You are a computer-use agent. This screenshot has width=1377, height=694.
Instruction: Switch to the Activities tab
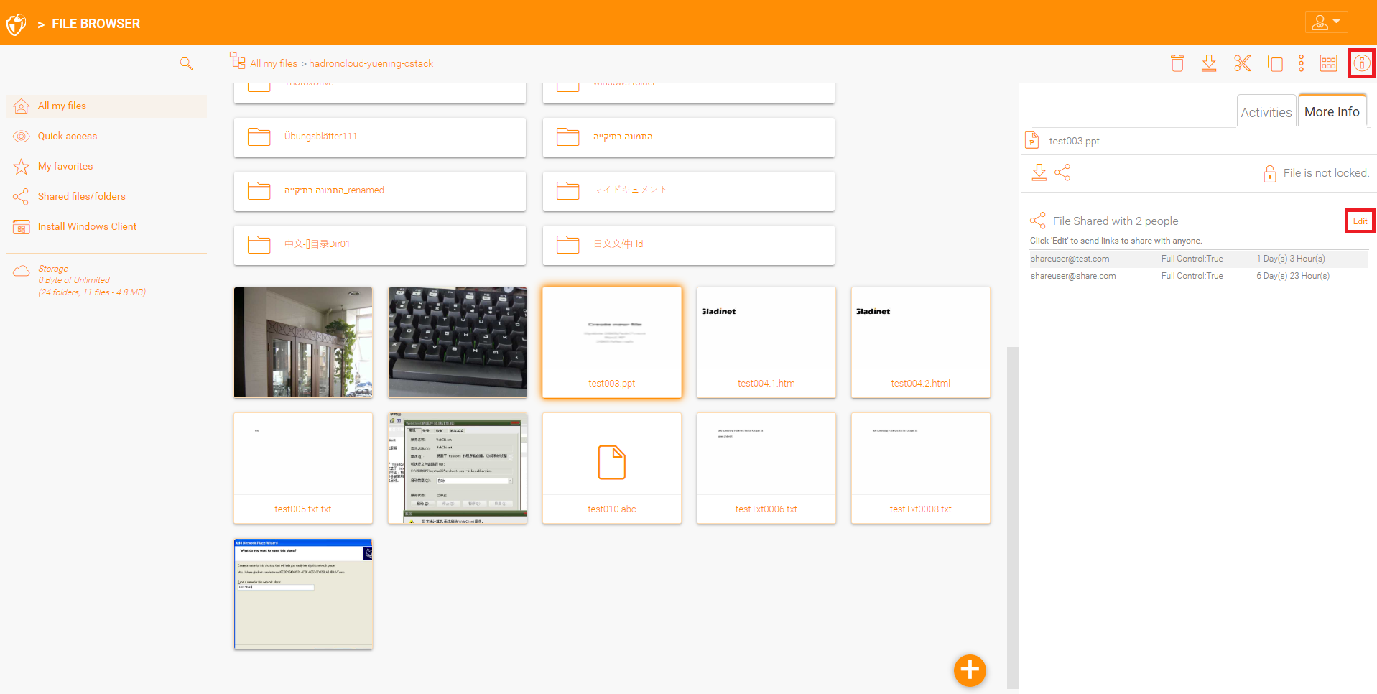1266,112
